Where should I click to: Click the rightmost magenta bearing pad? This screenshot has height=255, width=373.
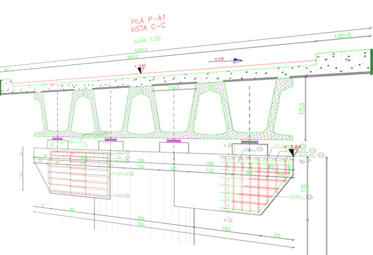pyautogui.click(x=249, y=142)
